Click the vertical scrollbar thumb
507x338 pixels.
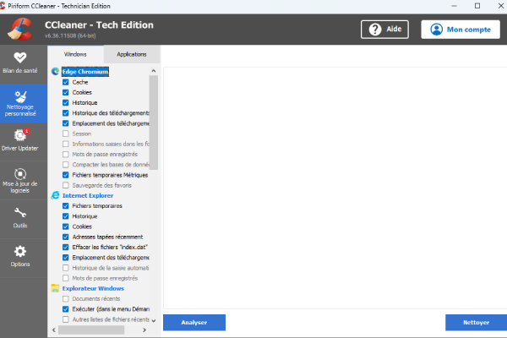click(x=154, y=123)
